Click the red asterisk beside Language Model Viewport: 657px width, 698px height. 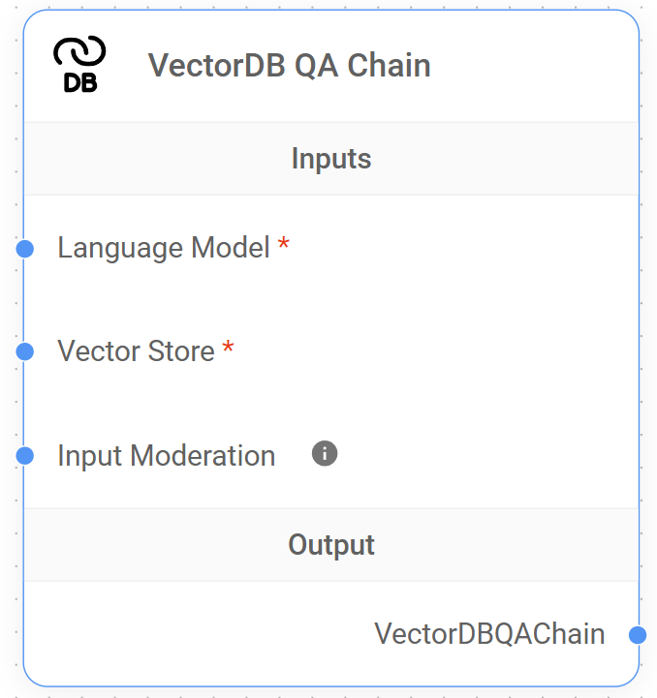[x=283, y=246]
